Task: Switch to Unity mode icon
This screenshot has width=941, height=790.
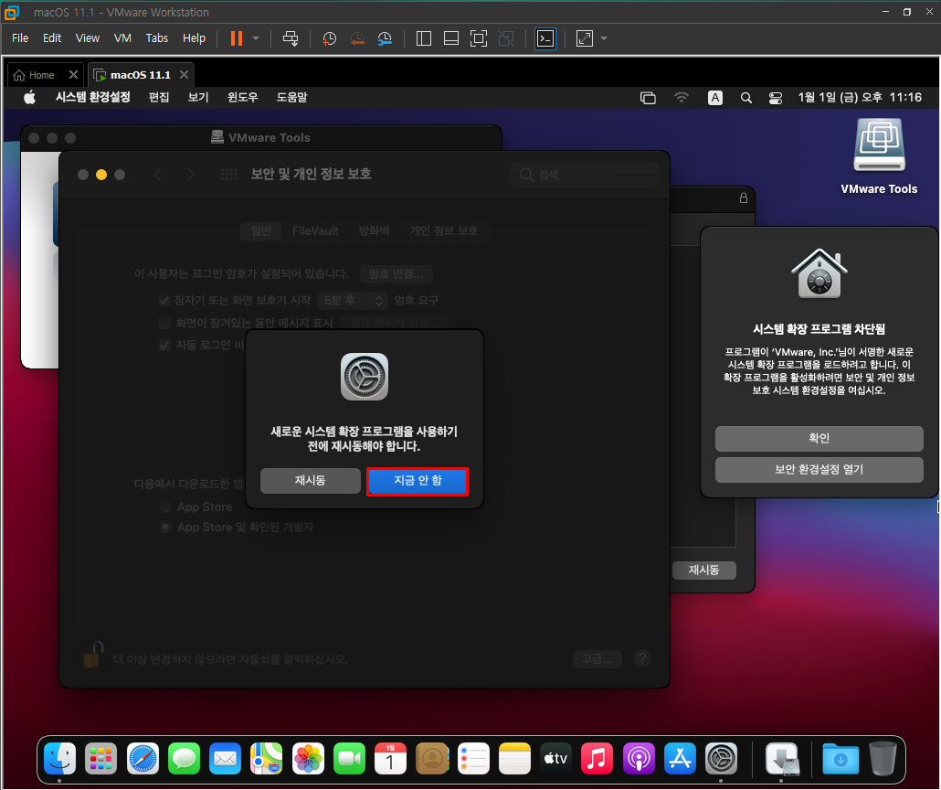Action: coord(506,38)
